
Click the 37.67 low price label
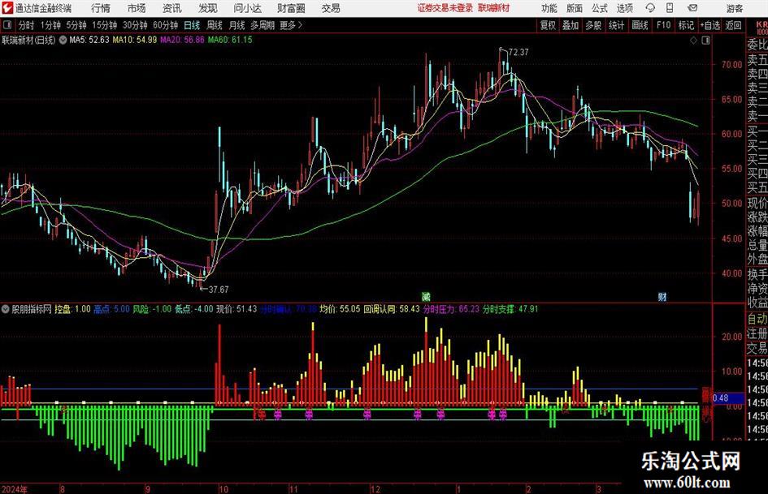(x=219, y=289)
